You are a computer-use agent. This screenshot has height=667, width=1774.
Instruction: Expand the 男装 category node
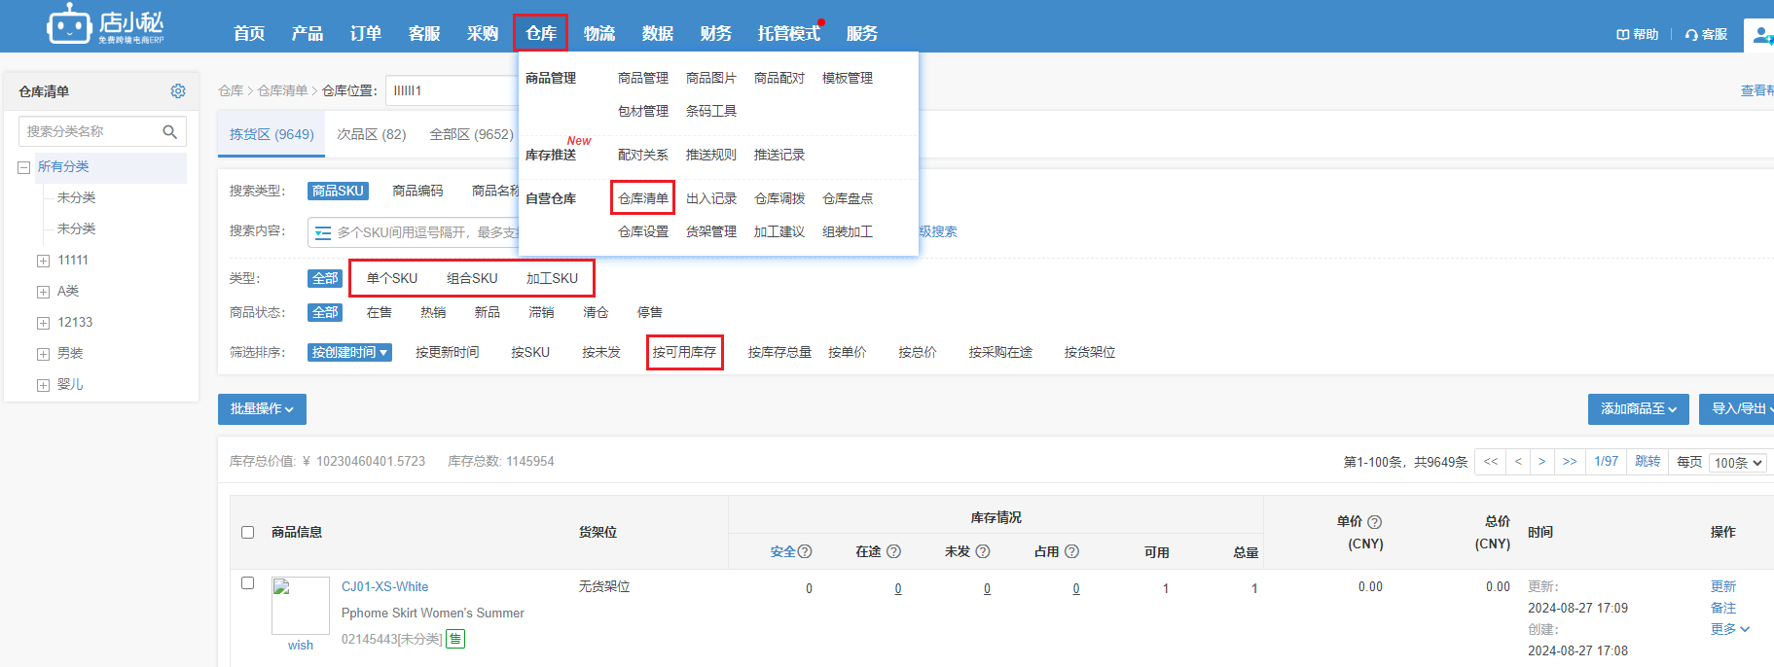pos(43,354)
